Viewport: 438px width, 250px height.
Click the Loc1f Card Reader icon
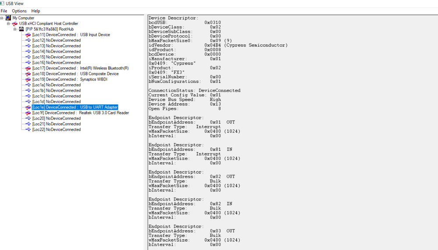[x=28, y=113]
